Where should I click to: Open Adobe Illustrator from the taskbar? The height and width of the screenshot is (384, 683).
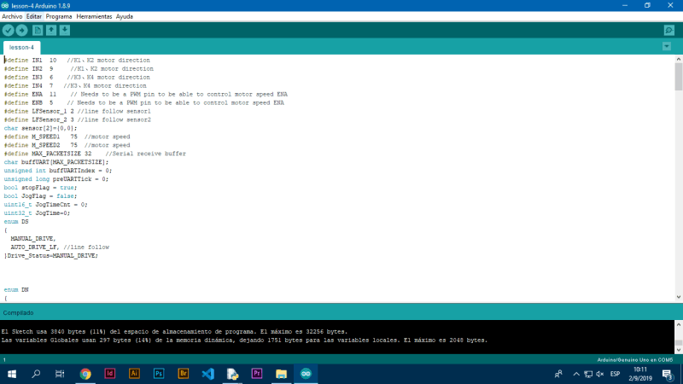click(x=134, y=374)
